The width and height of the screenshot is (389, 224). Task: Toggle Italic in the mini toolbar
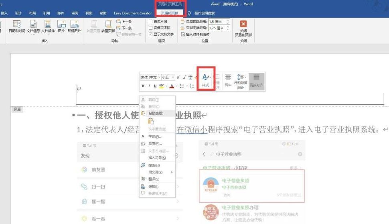coord(149,86)
